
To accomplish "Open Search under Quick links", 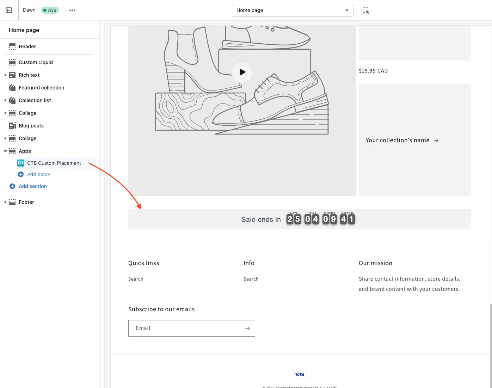I will tap(136, 279).
